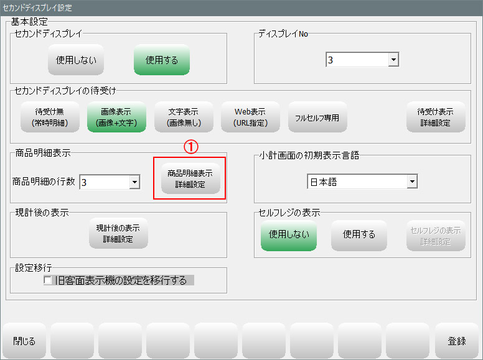This screenshot has width=483, height=360.
Task: Open 商品明細表示 詳細設定
Action: tap(190, 179)
